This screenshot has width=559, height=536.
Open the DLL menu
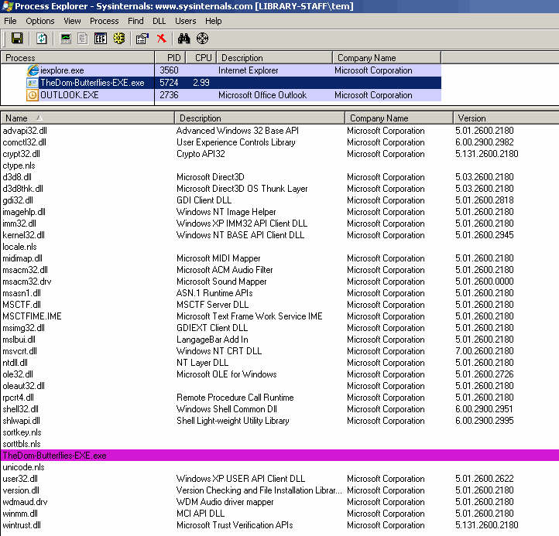point(159,21)
